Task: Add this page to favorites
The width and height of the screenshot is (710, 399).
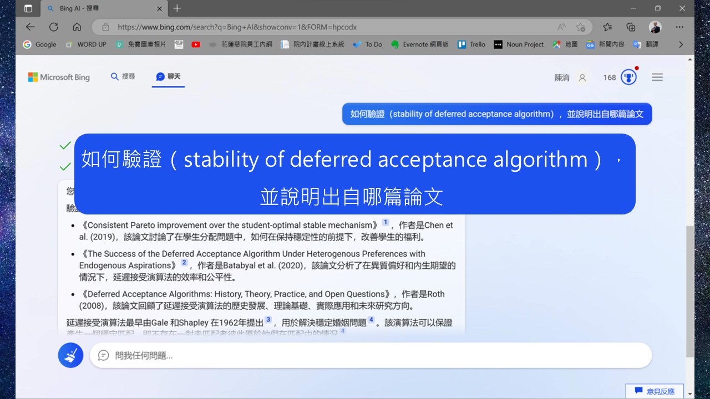Action: tap(581, 27)
